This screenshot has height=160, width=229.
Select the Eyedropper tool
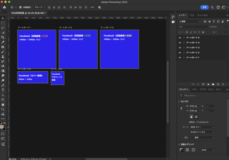tap(3, 42)
